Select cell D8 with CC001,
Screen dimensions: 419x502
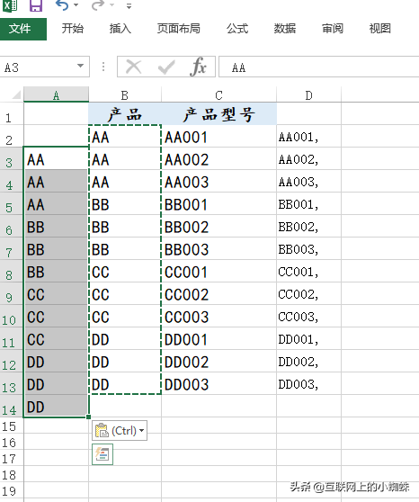point(309,272)
